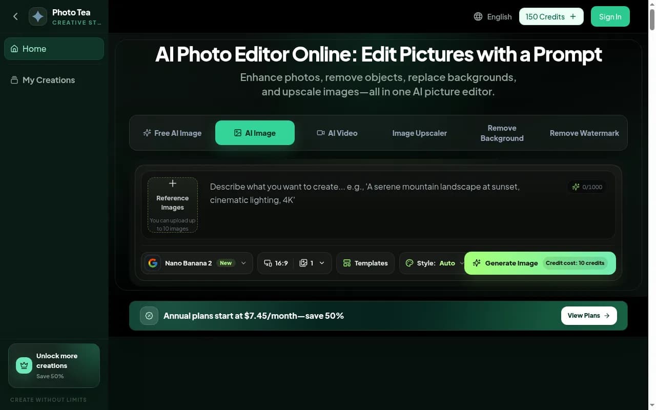Click the plus icon in the 150 Credits button

[573, 16]
